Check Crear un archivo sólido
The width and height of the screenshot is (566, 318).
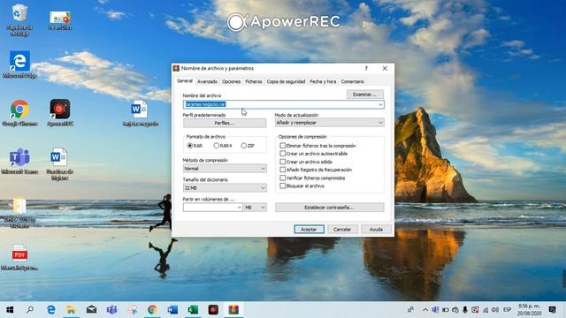283,162
